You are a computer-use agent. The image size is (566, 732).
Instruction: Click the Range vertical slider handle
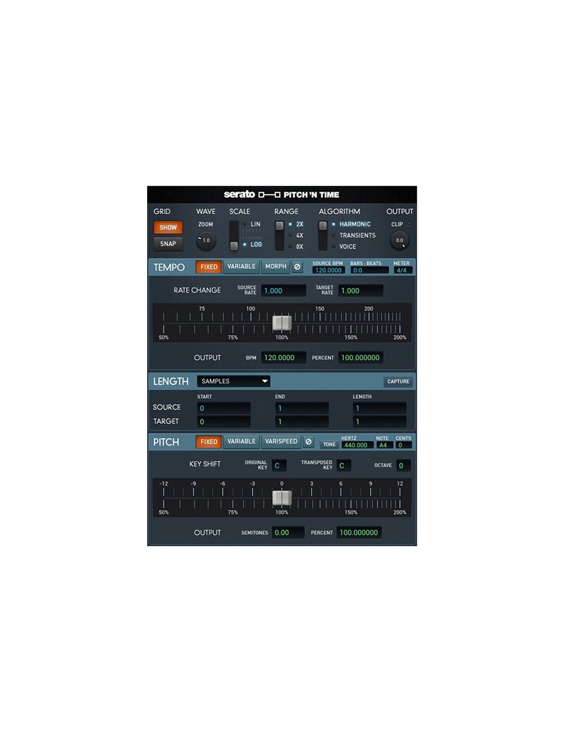click(x=279, y=225)
